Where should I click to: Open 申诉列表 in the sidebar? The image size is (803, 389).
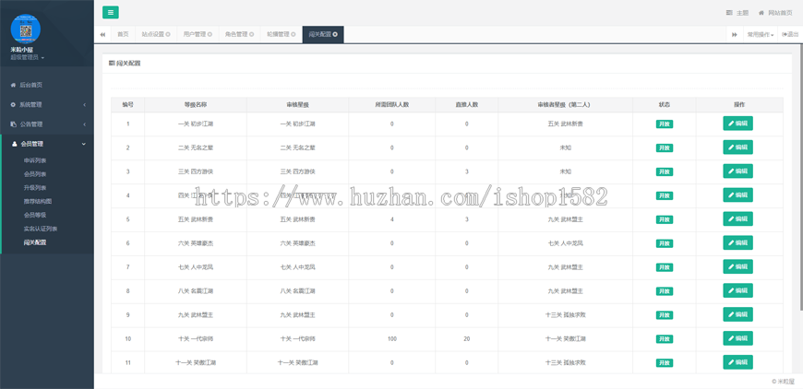(35, 160)
